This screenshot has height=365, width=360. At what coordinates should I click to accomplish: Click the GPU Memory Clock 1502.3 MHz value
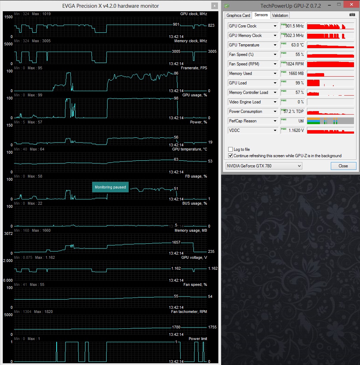pos(293,36)
